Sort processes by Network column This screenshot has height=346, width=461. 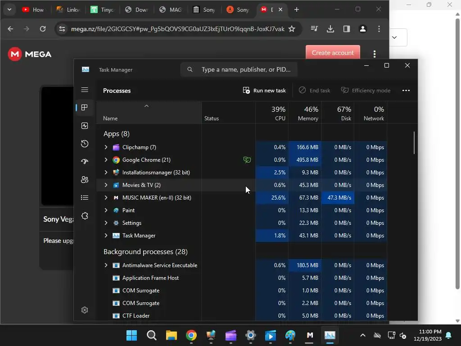click(371, 113)
